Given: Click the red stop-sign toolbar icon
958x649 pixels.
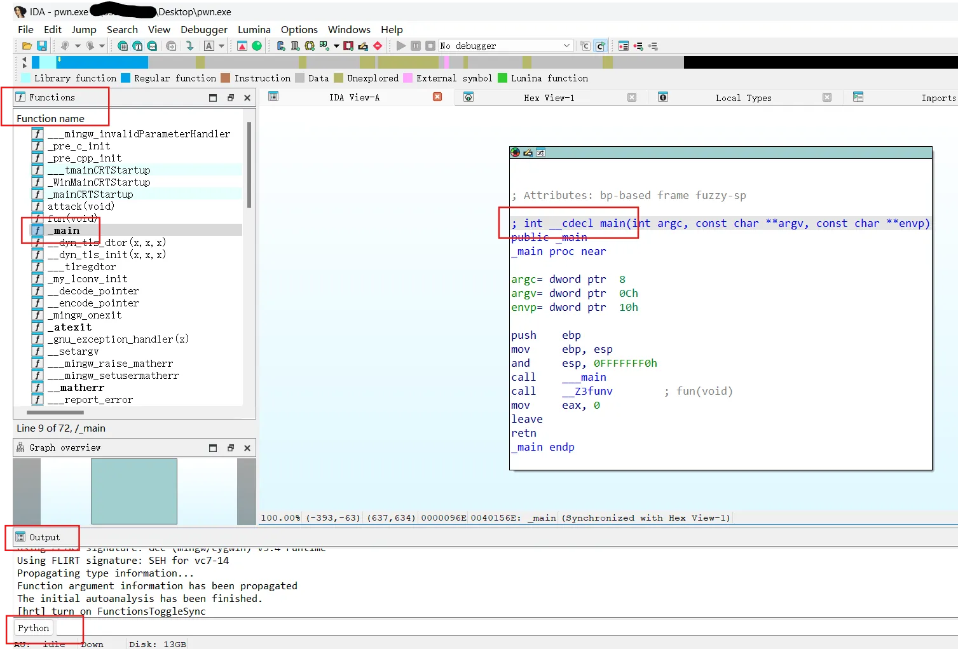Looking at the screenshot, I should [x=378, y=46].
